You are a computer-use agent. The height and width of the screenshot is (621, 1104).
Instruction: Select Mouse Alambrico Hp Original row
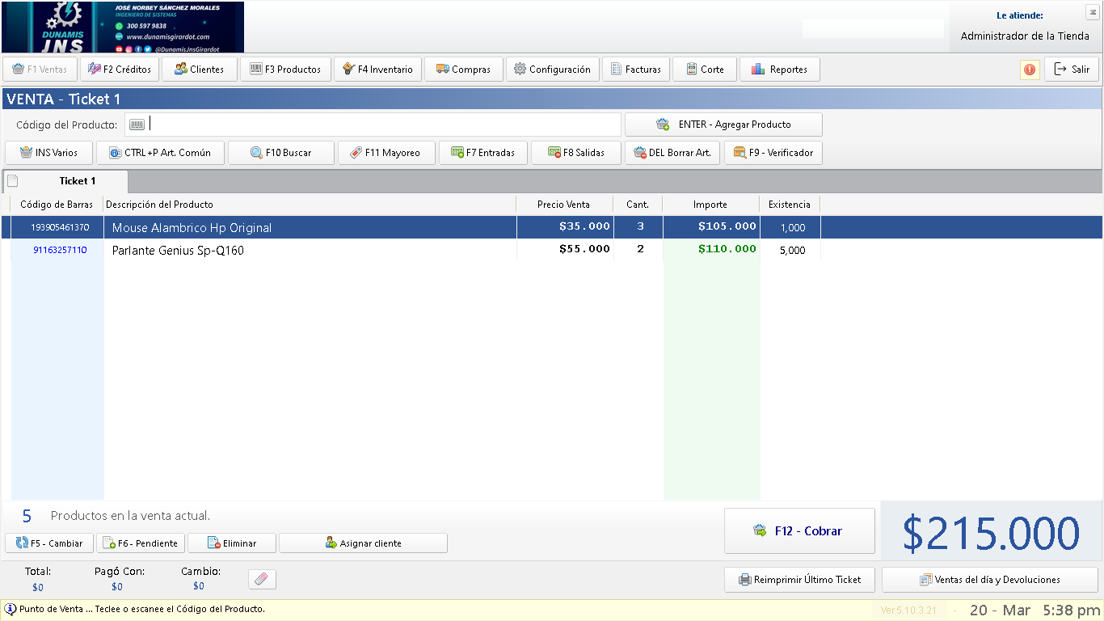(x=552, y=227)
